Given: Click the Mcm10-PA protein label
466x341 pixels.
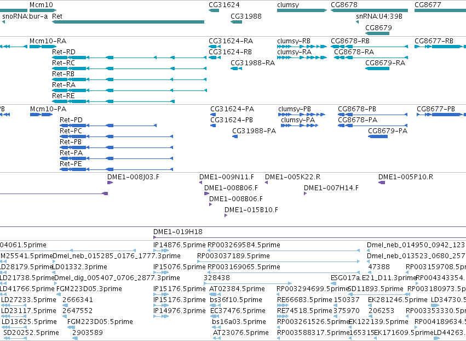Looking at the screenshot, I should coord(48,109).
